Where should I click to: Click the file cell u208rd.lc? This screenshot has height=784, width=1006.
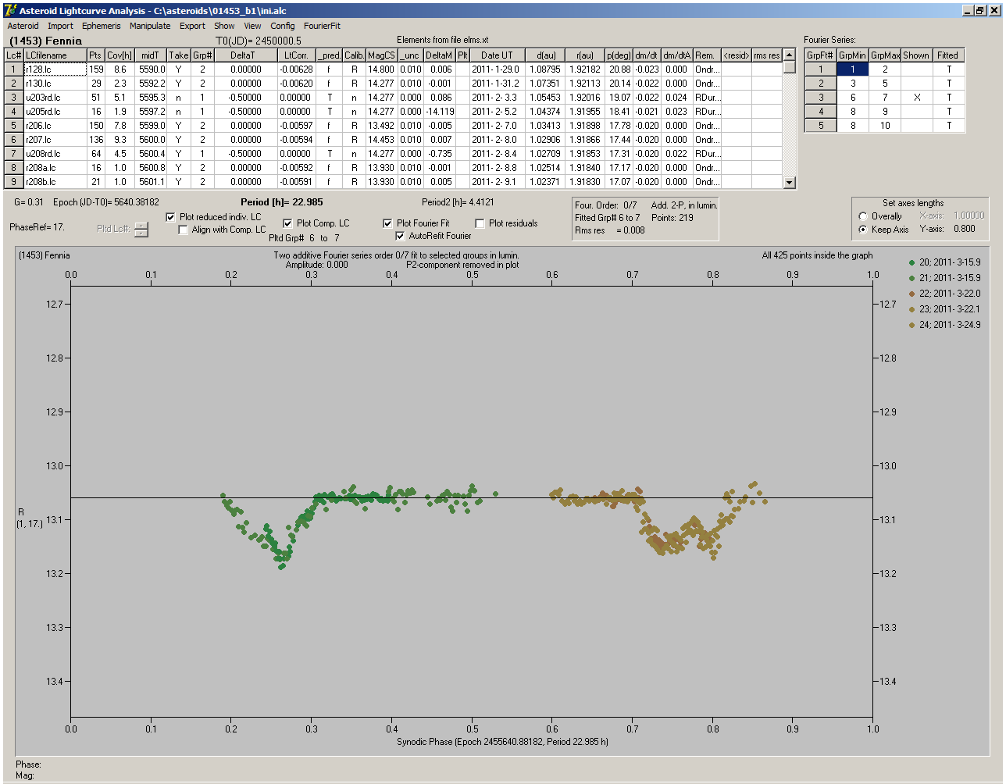click(x=55, y=154)
